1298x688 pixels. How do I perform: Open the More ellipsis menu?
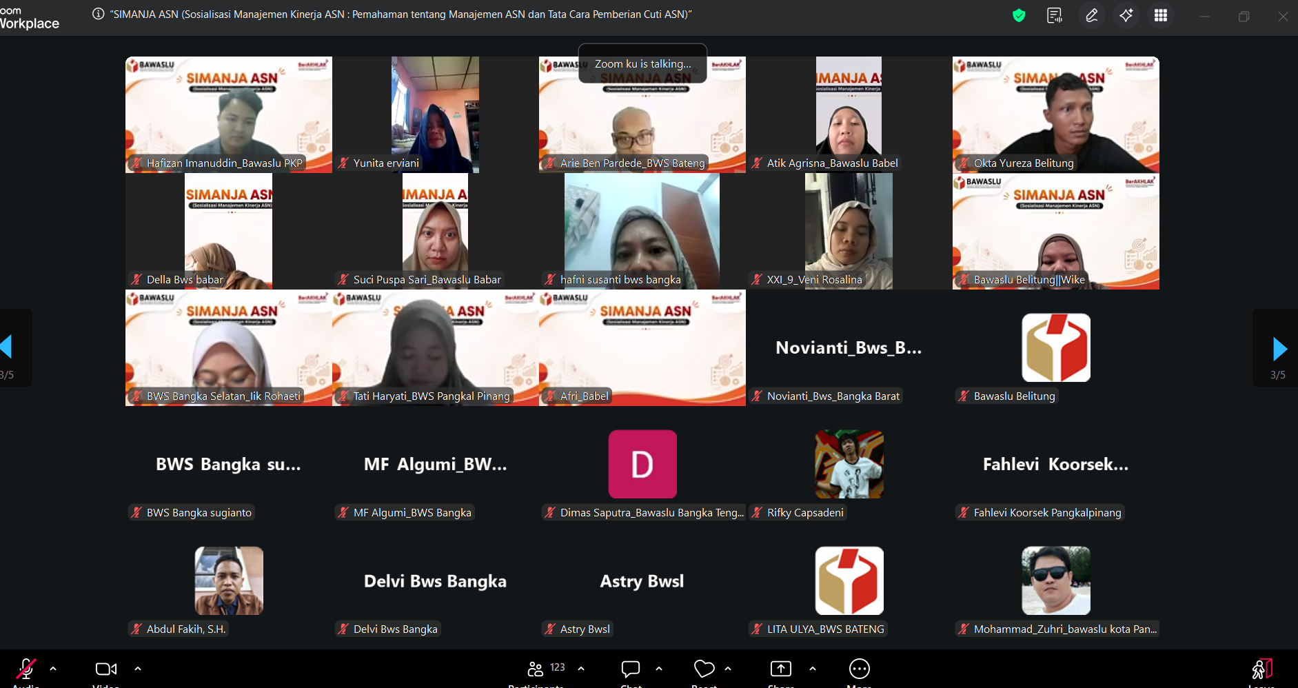[x=860, y=669]
